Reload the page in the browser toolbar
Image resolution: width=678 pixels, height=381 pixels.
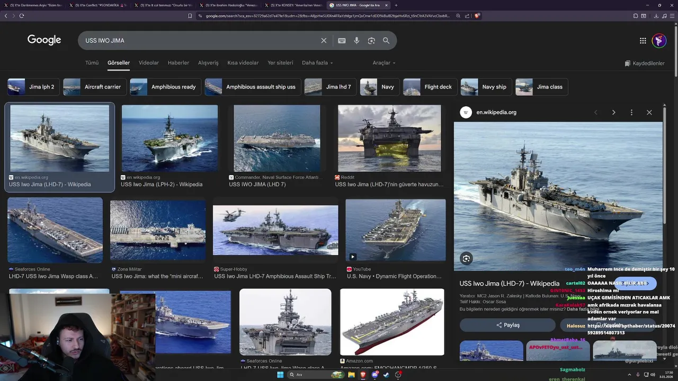[21, 16]
